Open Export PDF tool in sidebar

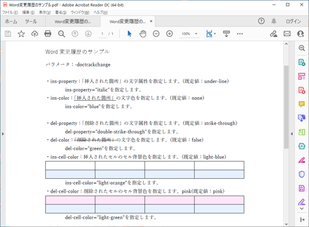302,62
